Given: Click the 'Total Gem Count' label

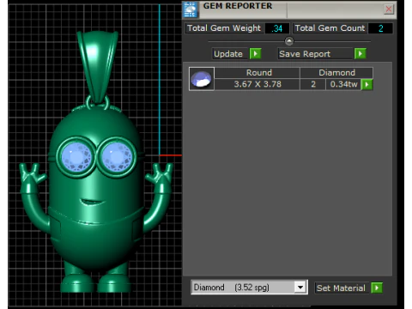Looking at the screenshot, I should coord(330,28).
